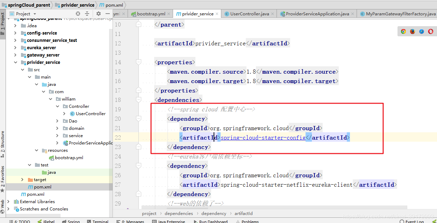Click the locate current file target icon
This screenshot has height=223, width=437.
point(78,14)
